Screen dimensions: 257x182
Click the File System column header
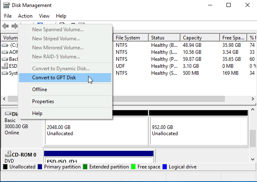pyautogui.click(x=131, y=38)
